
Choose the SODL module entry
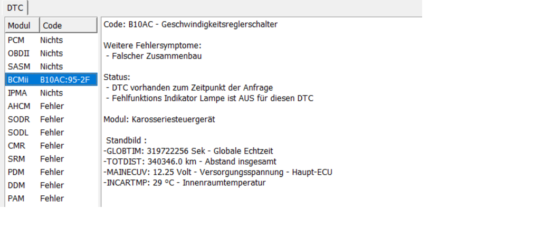click(51, 133)
